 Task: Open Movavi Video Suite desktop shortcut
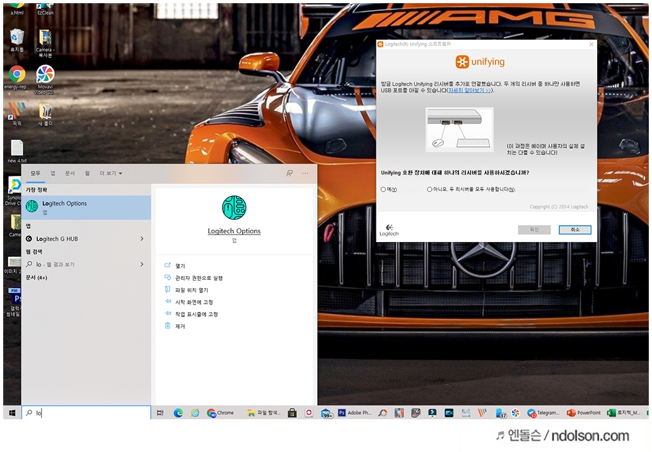(x=45, y=80)
